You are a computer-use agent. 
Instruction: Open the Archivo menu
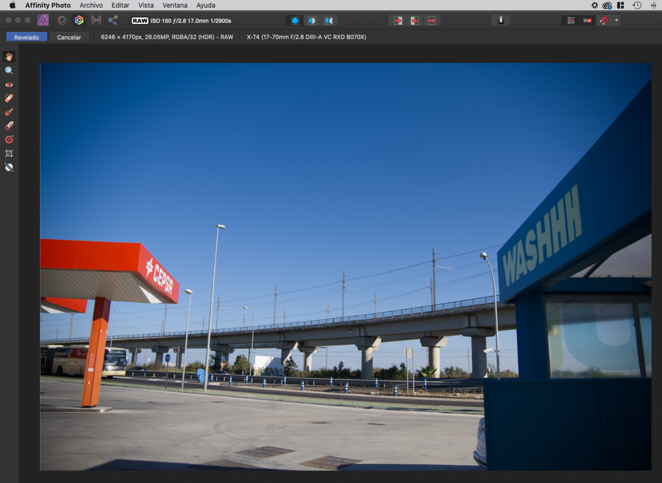pyautogui.click(x=91, y=5)
